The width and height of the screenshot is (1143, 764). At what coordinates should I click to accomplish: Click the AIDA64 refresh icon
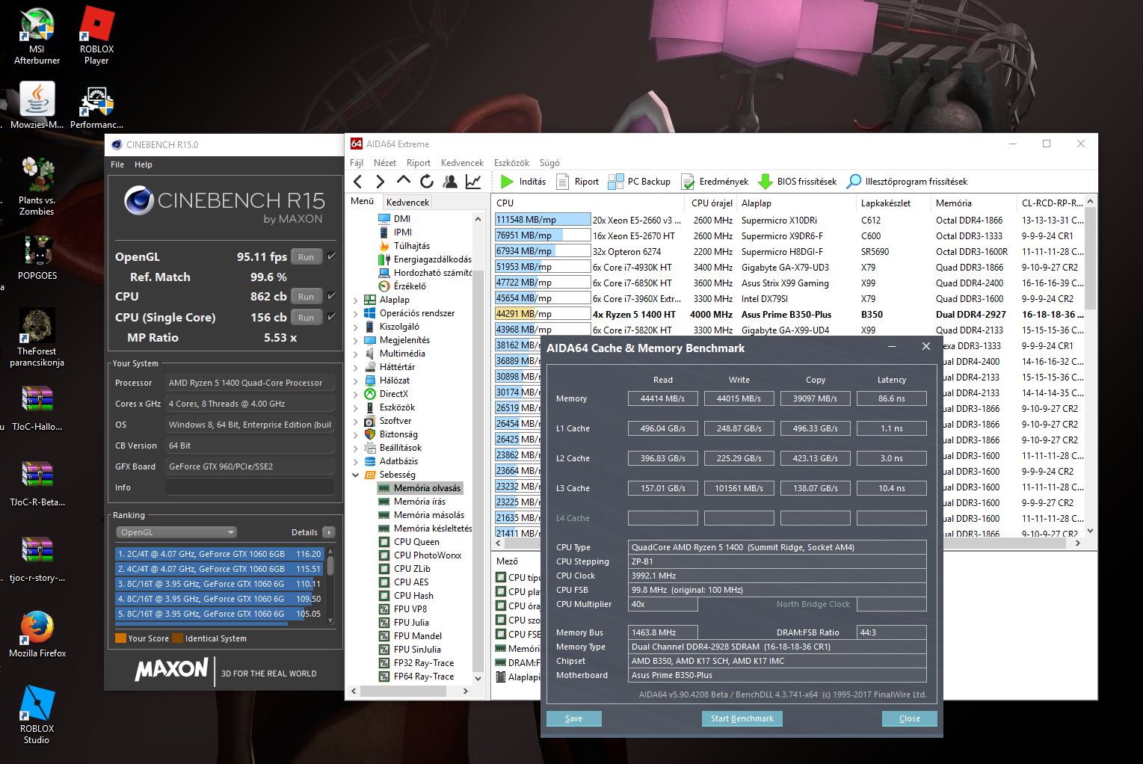click(427, 182)
